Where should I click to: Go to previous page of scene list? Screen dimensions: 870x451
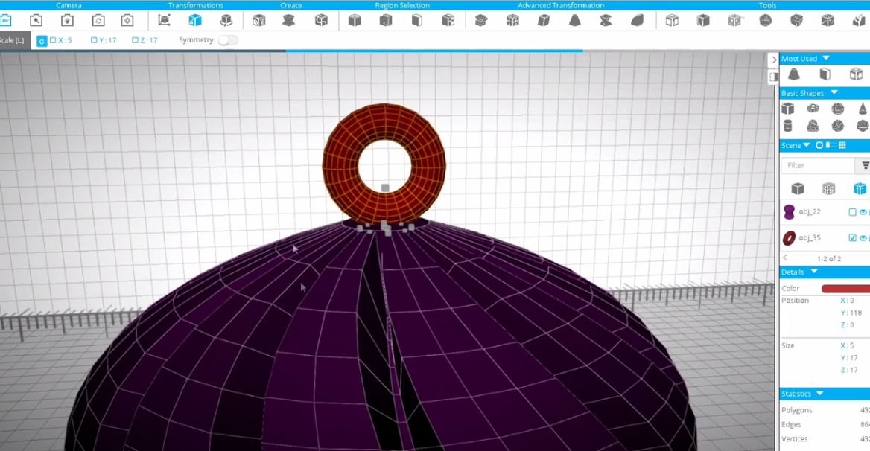click(785, 258)
